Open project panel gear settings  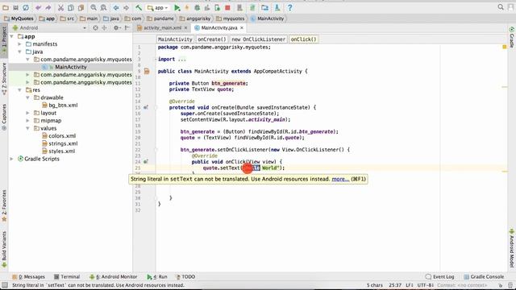(116, 28)
